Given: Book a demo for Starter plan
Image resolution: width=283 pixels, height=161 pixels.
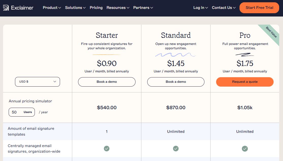Looking at the screenshot, I should tap(107, 82).
